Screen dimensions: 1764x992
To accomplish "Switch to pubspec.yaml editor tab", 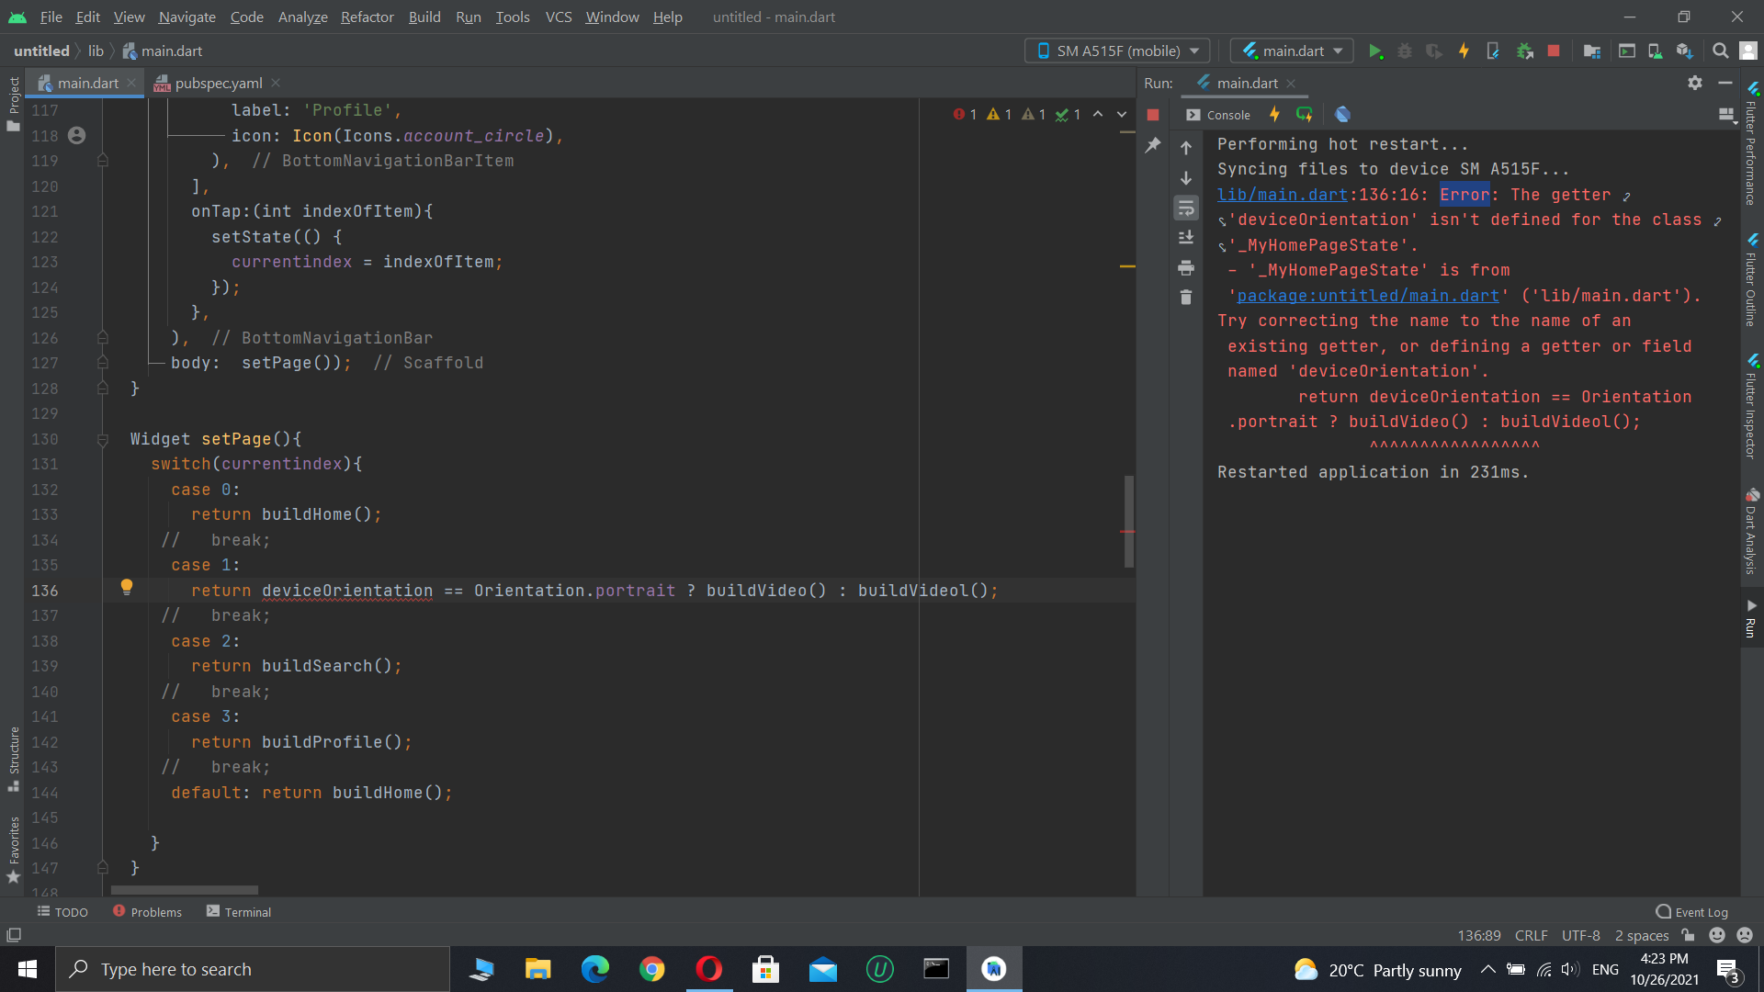I will [218, 83].
